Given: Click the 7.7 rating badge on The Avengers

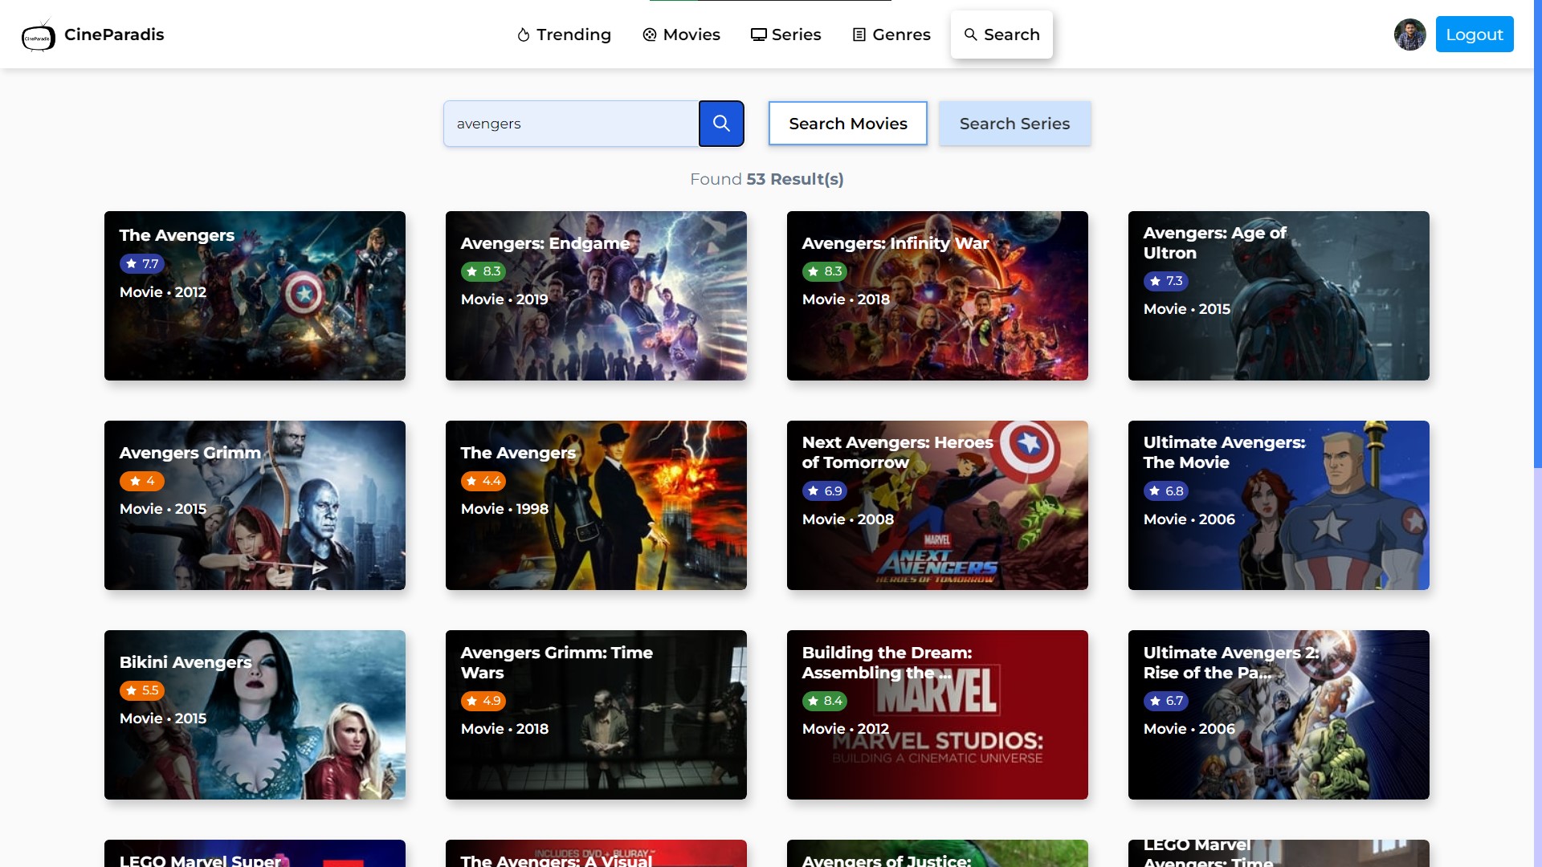Looking at the screenshot, I should click(142, 264).
